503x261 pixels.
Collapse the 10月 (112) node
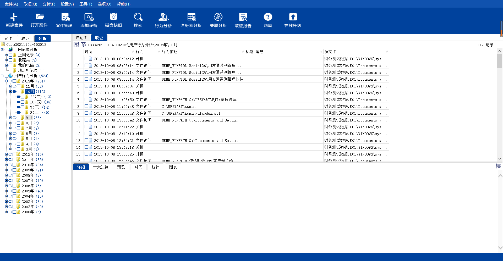pyautogui.click(x=11, y=91)
